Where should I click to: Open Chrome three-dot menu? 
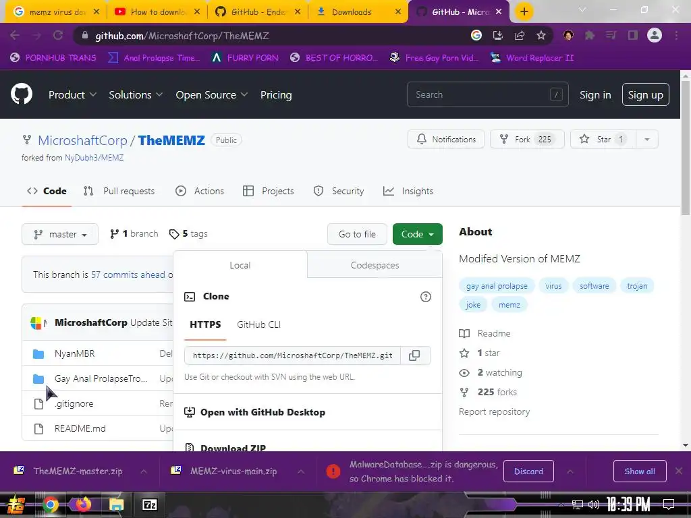[x=676, y=36]
